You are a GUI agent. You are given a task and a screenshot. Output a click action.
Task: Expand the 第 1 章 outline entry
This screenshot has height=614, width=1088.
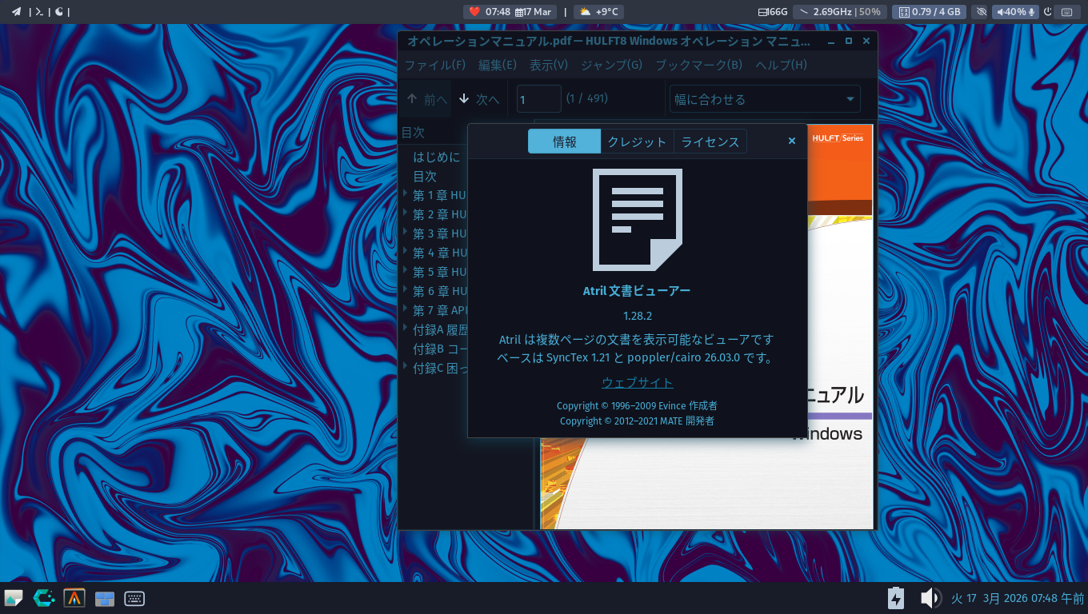click(406, 194)
